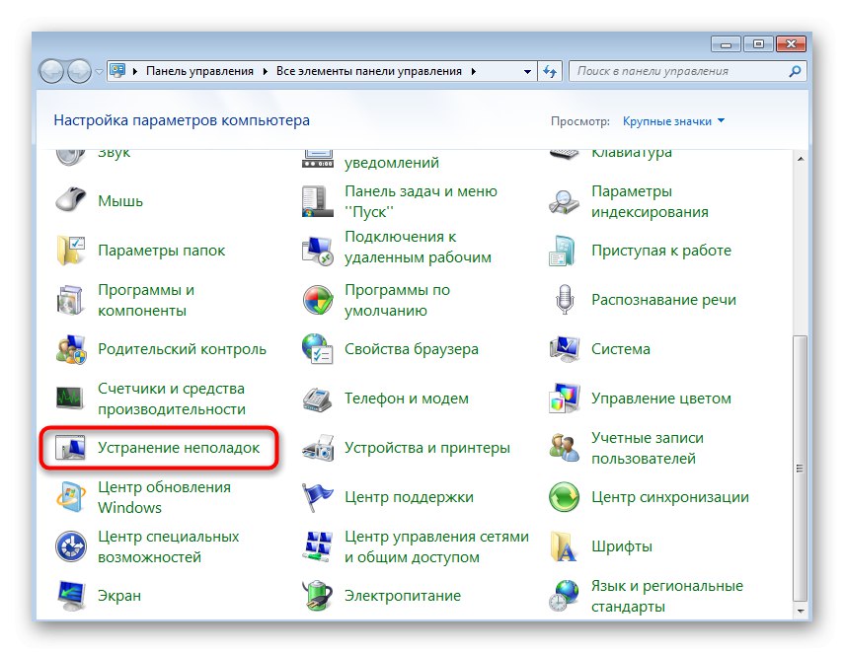Image resolution: width=844 pixels, height=653 pixels.
Task: Open the Центр специальных возможностей icon
Action: 71,546
